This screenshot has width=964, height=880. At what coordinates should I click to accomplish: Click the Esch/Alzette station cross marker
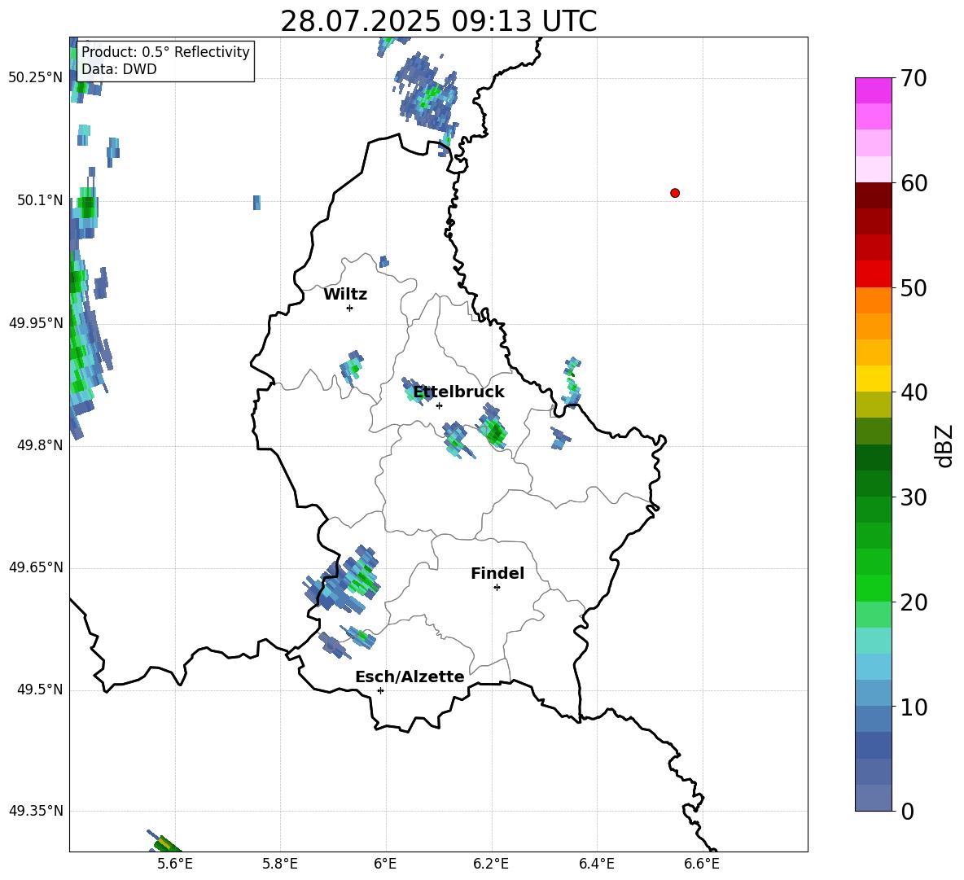pyautogui.click(x=380, y=690)
